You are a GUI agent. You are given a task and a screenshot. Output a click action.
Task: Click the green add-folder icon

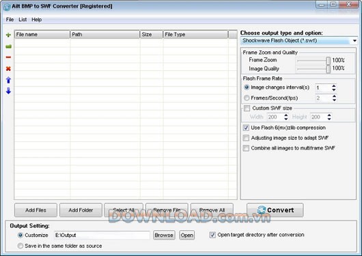tap(8, 46)
